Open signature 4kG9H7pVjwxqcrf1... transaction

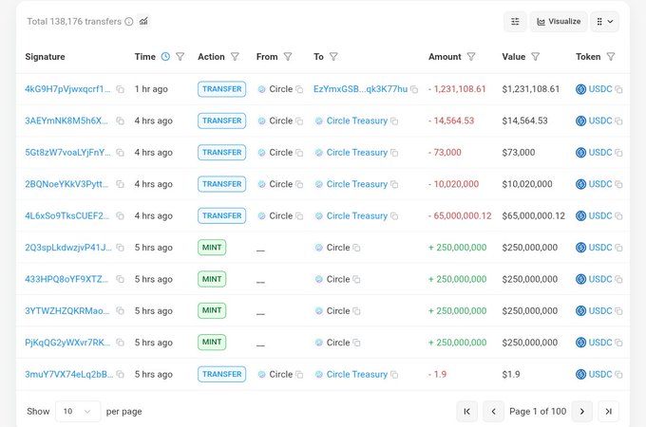(67, 89)
